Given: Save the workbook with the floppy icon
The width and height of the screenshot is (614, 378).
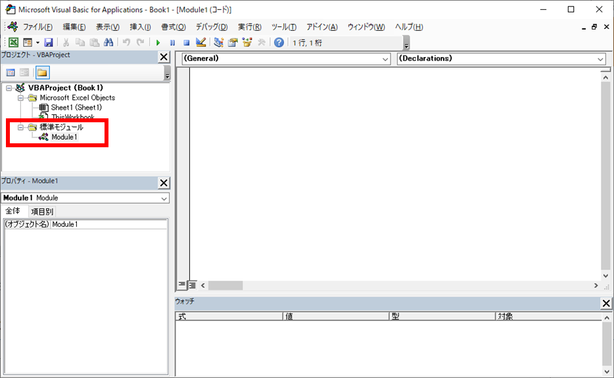Looking at the screenshot, I should [x=49, y=42].
